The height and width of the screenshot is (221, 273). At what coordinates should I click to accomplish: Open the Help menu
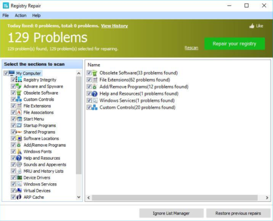tap(37, 15)
